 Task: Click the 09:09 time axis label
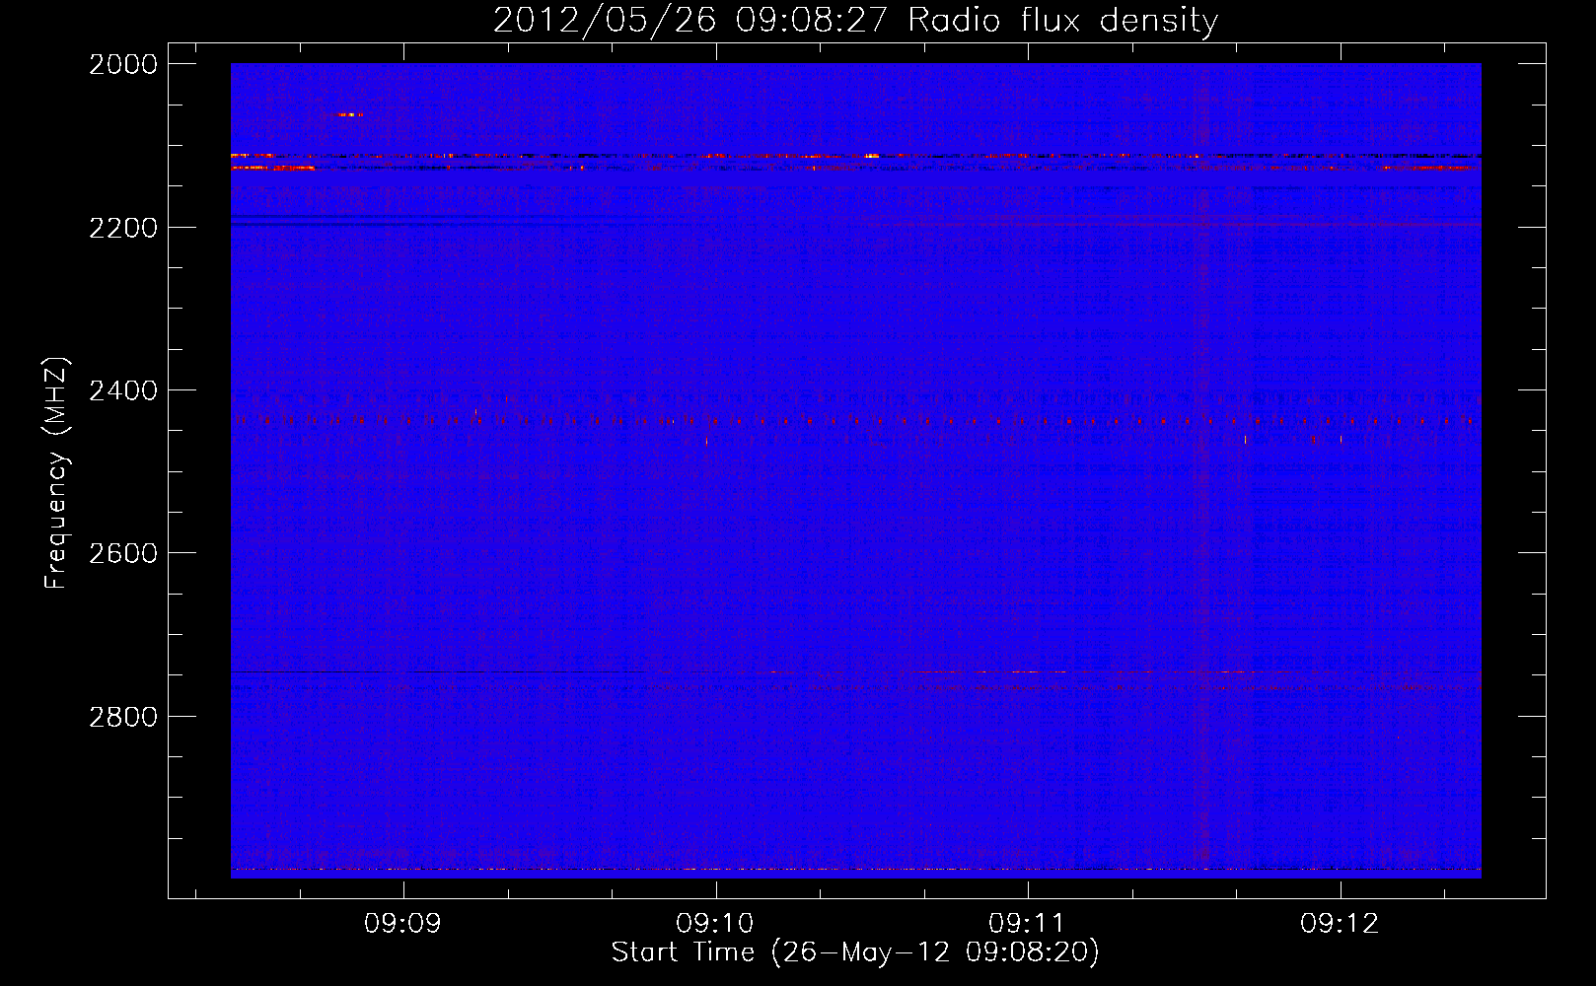pyautogui.click(x=402, y=924)
